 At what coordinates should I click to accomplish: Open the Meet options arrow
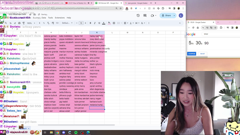click(x=156, y=15)
